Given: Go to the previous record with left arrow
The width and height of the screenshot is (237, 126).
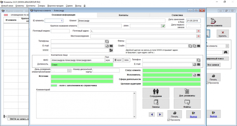Looking at the screenshot, I should (152, 114).
